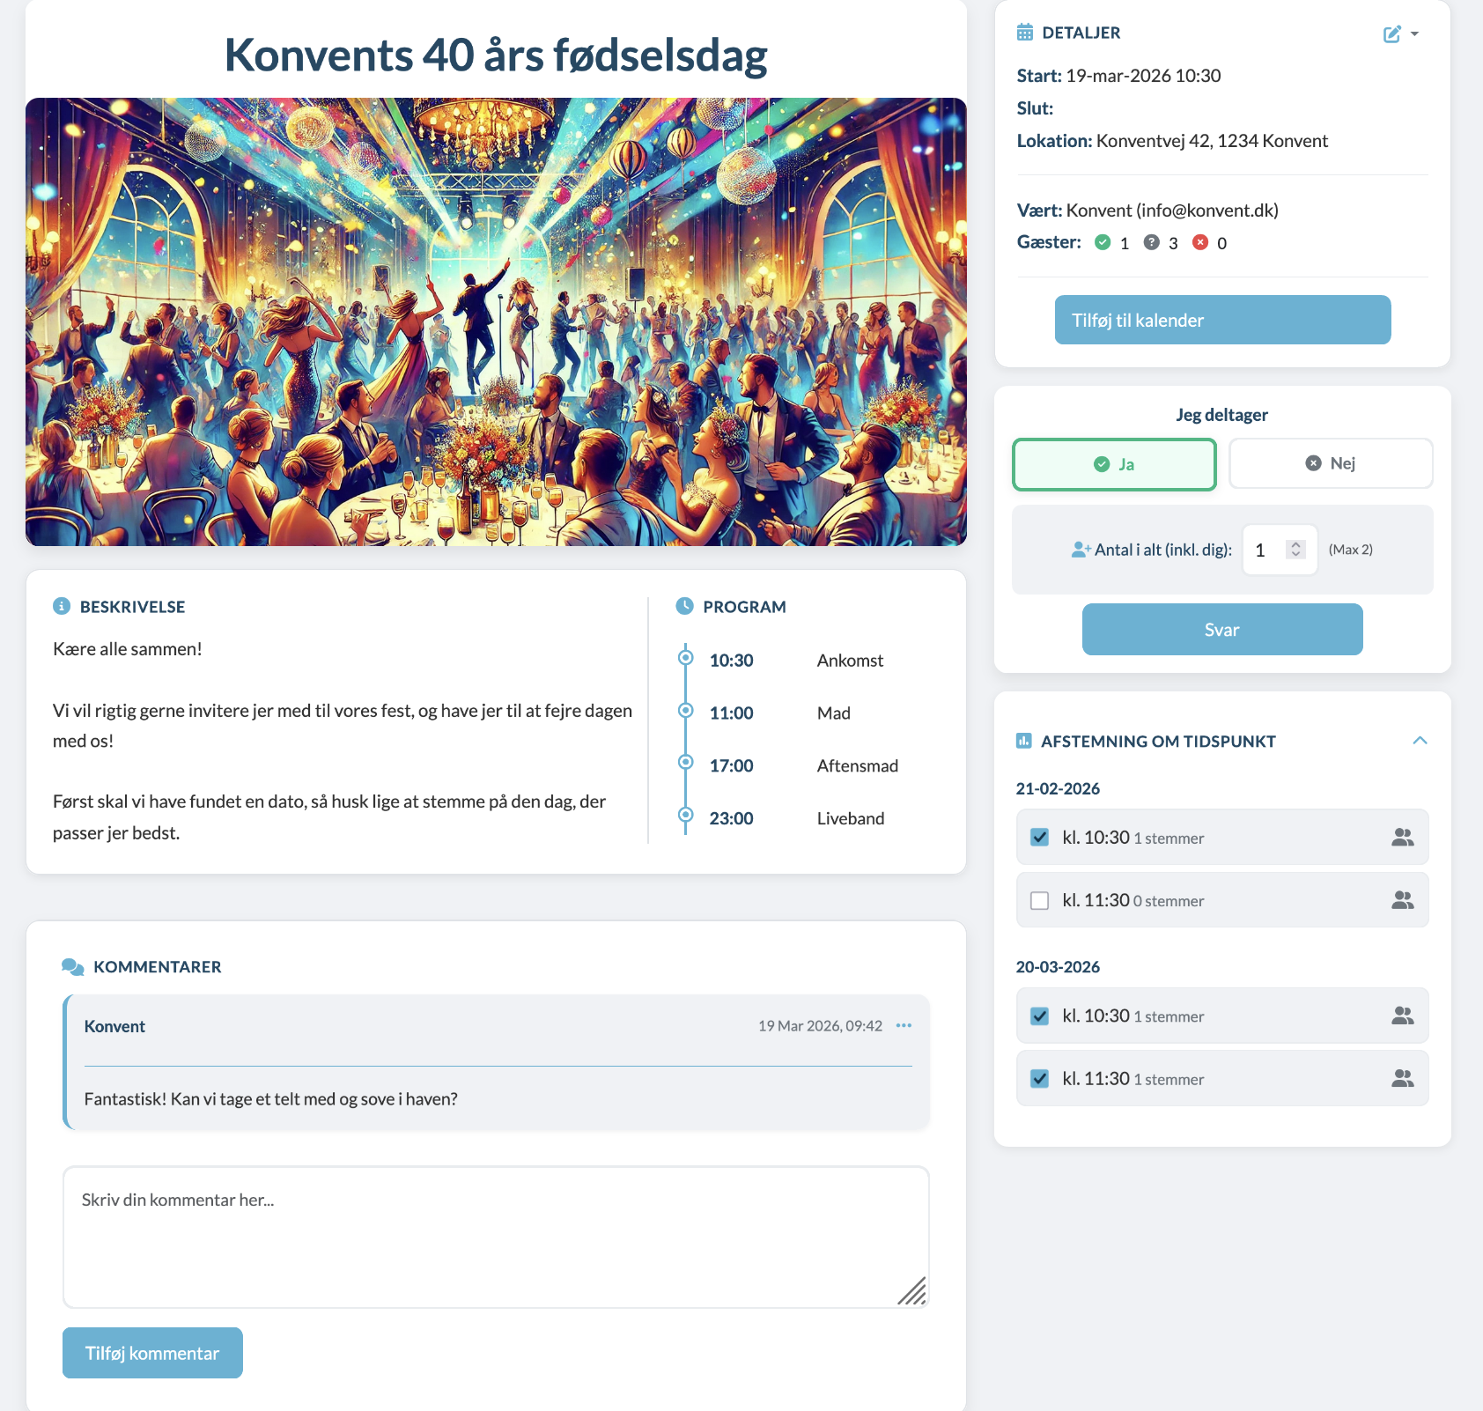Click the clock icon beside Program heading
1483x1411 pixels.
pos(685,606)
